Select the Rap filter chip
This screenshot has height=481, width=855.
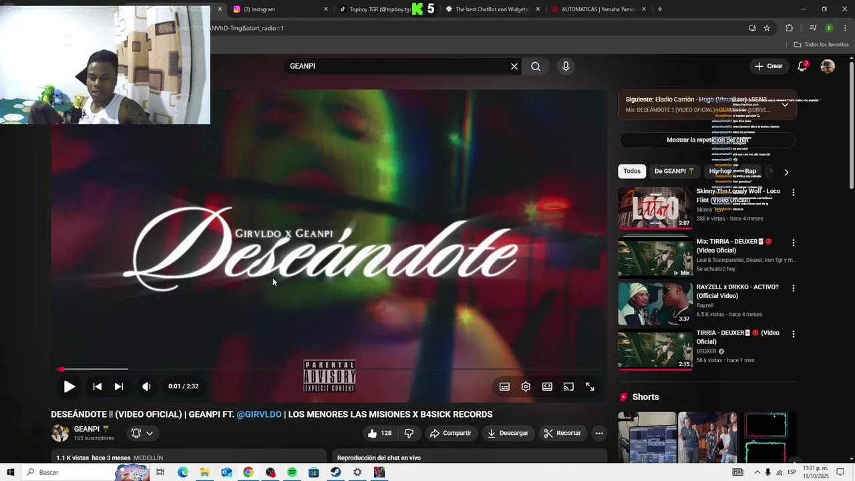tap(750, 171)
